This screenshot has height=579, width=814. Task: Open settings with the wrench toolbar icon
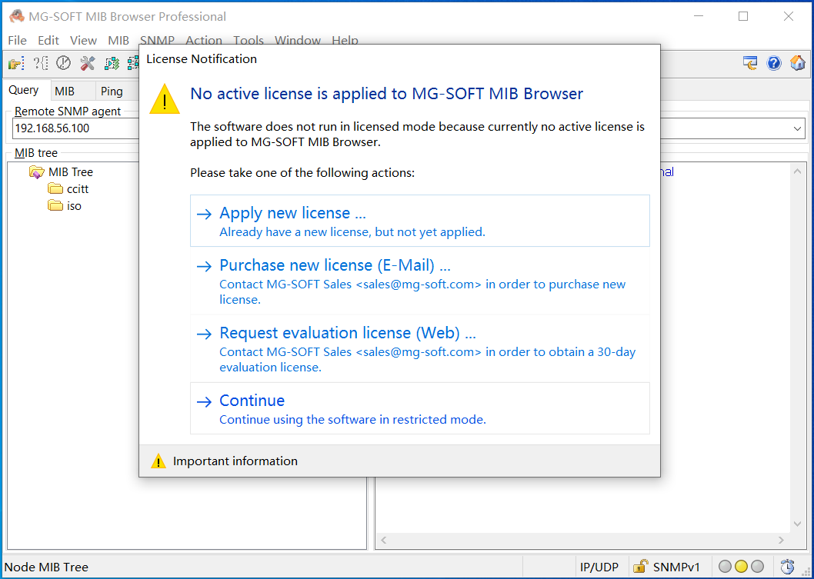click(x=87, y=62)
